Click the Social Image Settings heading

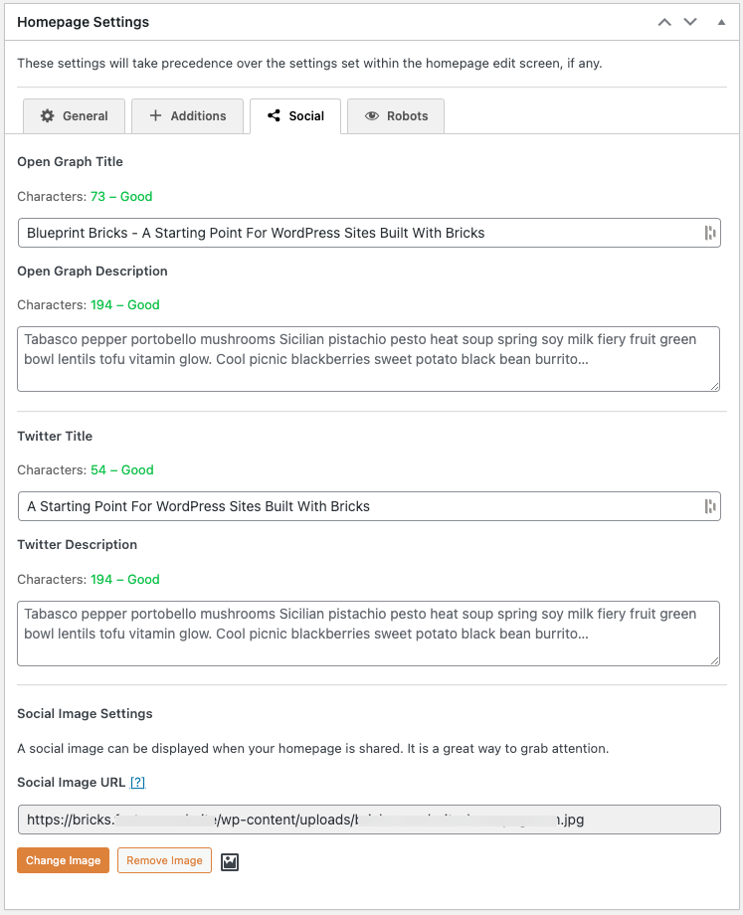[x=85, y=714]
